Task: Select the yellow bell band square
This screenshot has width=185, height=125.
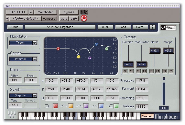Action: point(71,106)
